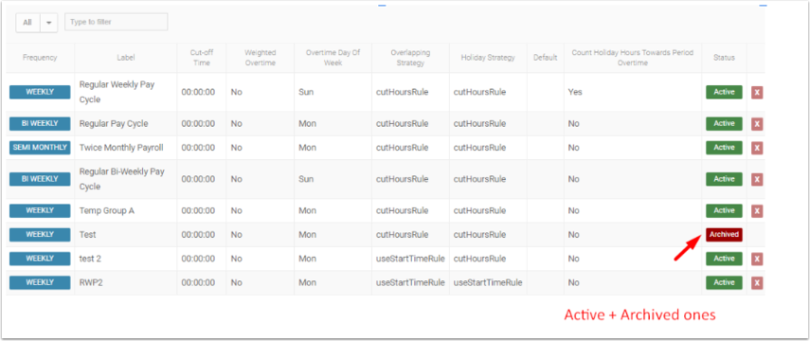This screenshot has width=810, height=341.
Task: Click BI WEEKLY badge for Regular Pay Cycle
Action: pyautogui.click(x=40, y=123)
